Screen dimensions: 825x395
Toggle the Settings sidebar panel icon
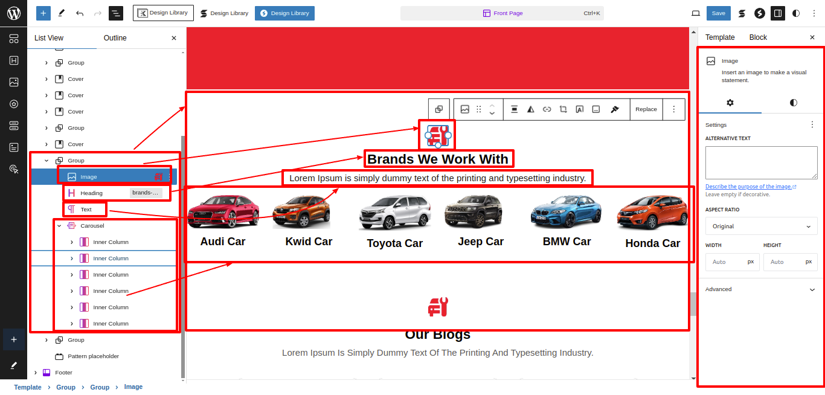pyautogui.click(x=778, y=13)
